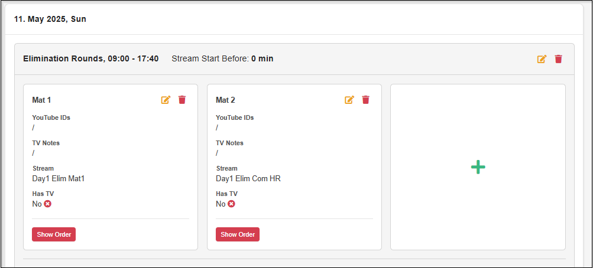Select the 11. May 2025, Sun date header
This screenshot has height=268, width=593.
(x=50, y=19)
